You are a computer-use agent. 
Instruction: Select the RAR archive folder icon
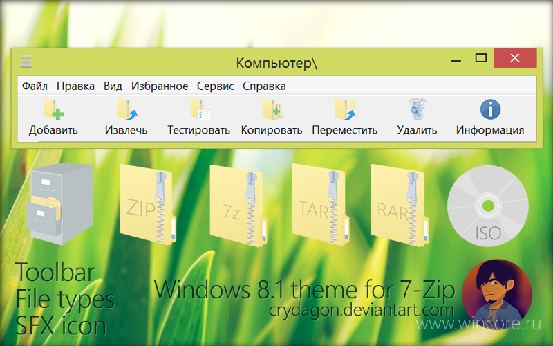point(400,206)
